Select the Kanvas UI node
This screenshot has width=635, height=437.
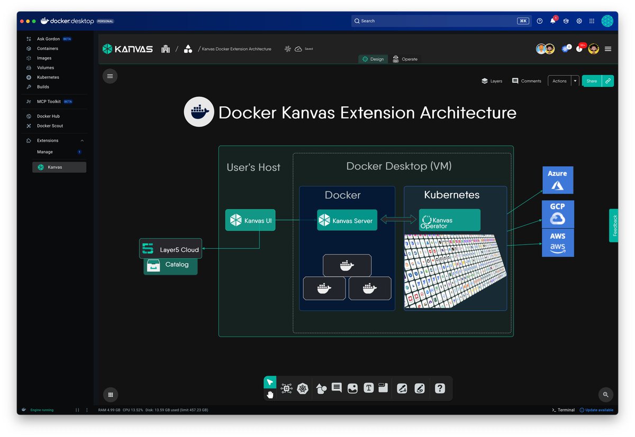[251, 220]
